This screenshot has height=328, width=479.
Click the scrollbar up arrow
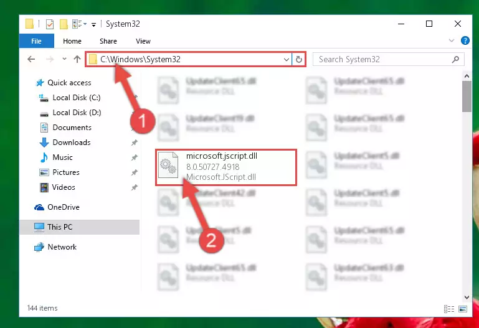pos(467,76)
